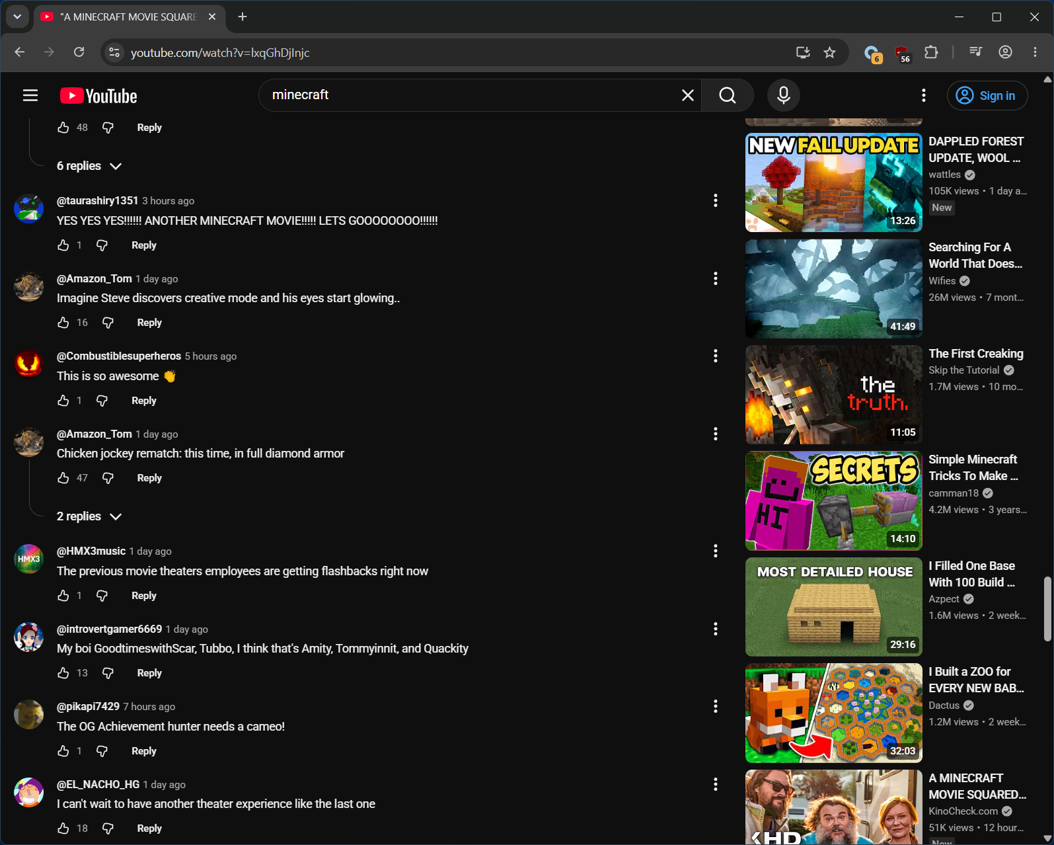Click the youtube.com address bar URL

[x=220, y=53]
